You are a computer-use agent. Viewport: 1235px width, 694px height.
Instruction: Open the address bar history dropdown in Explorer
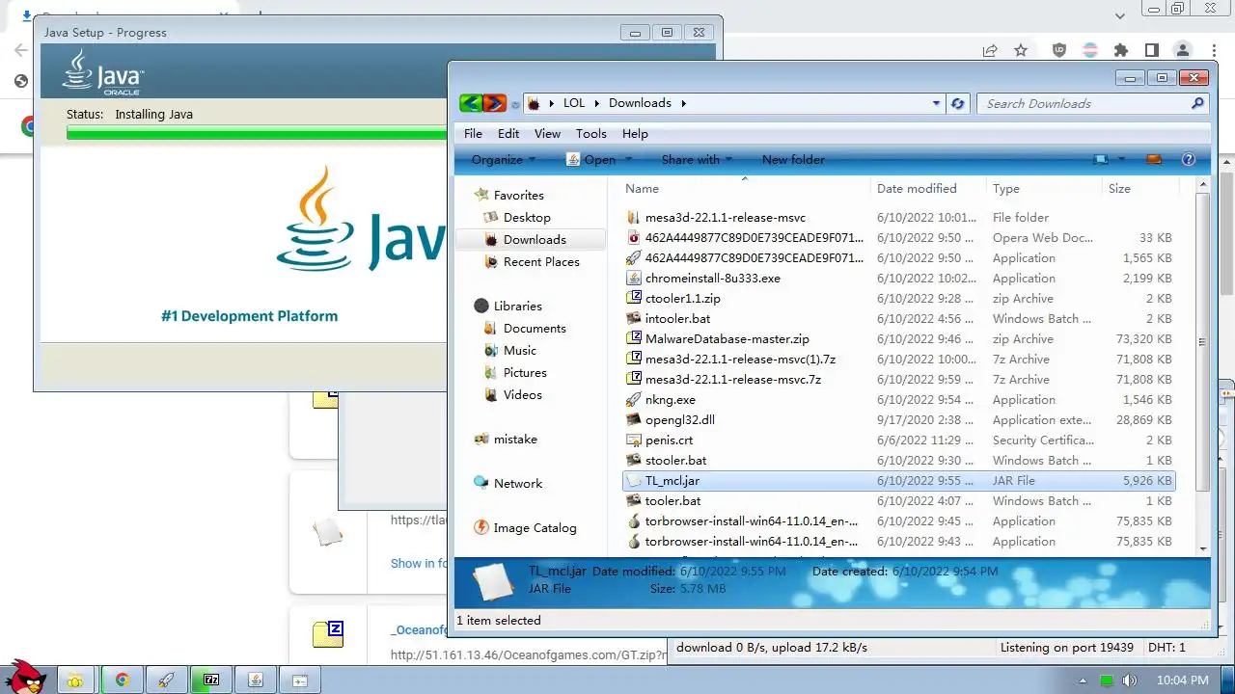pyautogui.click(x=936, y=103)
